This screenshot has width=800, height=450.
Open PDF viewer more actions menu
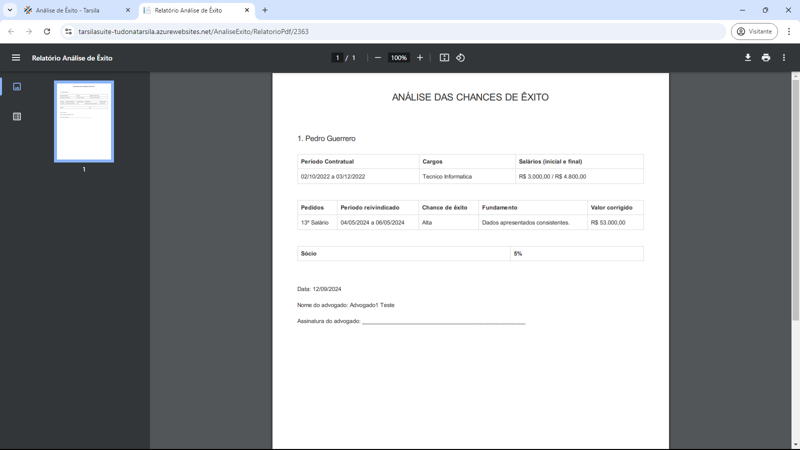click(x=784, y=57)
